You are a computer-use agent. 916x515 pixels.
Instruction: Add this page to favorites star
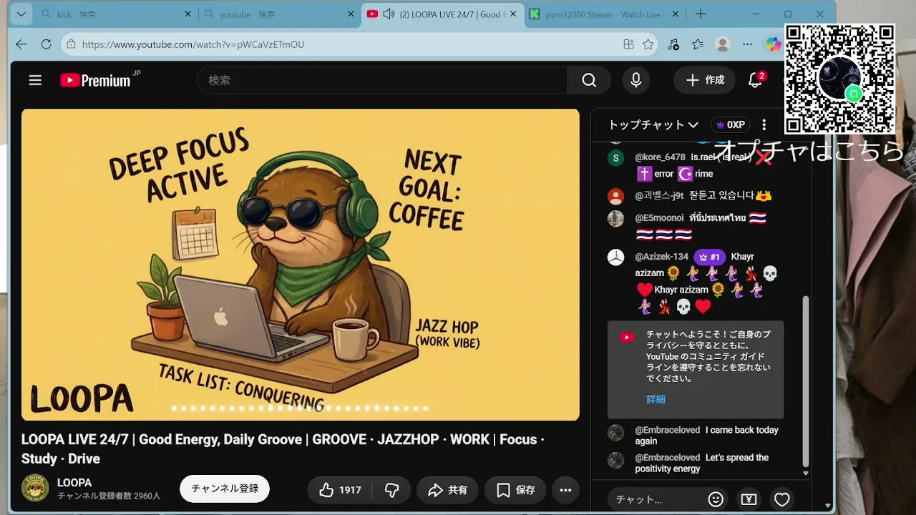coord(648,44)
